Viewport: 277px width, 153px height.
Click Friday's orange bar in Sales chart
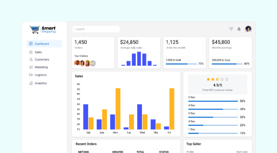click(x=172, y=109)
